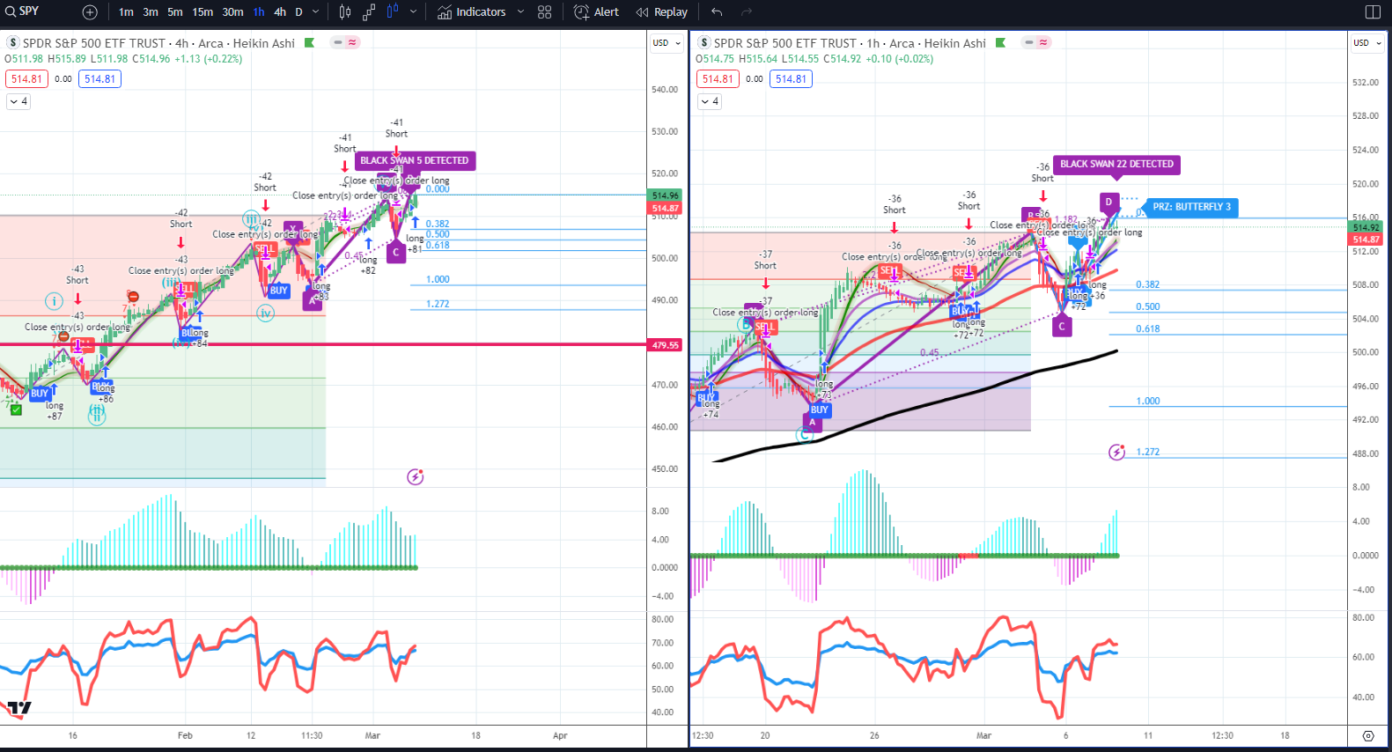Image resolution: width=1392 pixels, height=752 pixels.
Task: Open the Indicators dialog
Action: point(472,12)
